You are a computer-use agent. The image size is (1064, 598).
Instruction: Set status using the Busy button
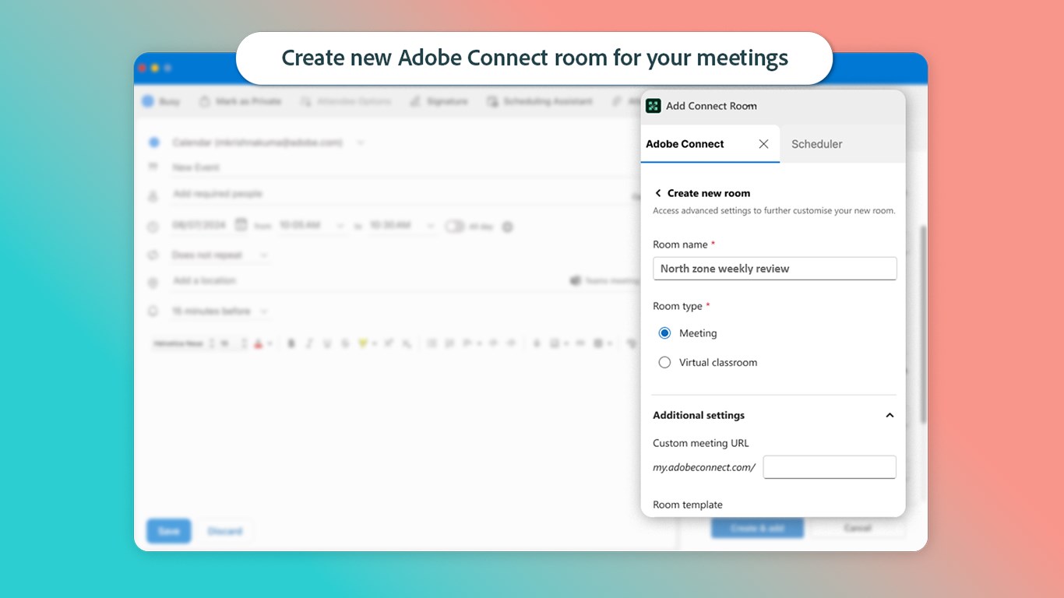[x=161, y=102]
